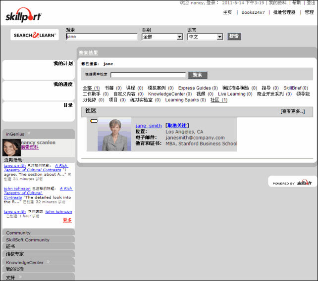
Task: Click 取消关注 to unfollow jane smith
Action: click(x=177, y=126)
